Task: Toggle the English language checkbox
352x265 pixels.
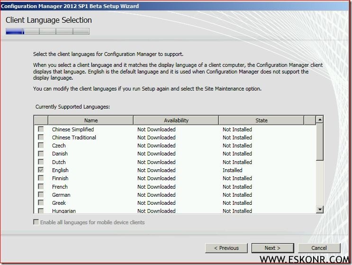Action: pyautogui.click(x=41, y=170)
